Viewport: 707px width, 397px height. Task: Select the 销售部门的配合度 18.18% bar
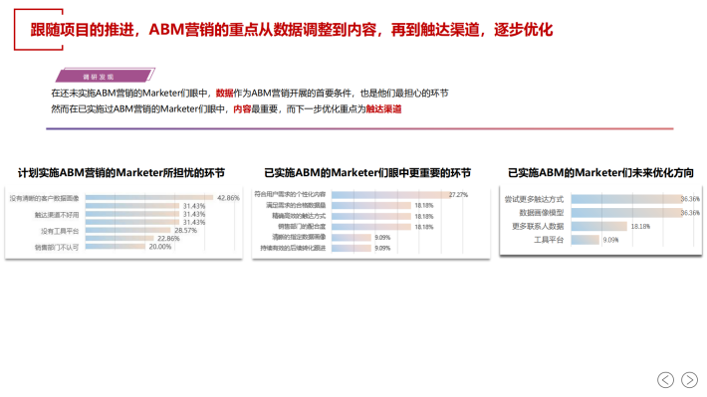pos(371,227)
